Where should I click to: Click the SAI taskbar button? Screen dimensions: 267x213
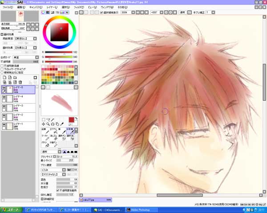[x=108, y=210]
